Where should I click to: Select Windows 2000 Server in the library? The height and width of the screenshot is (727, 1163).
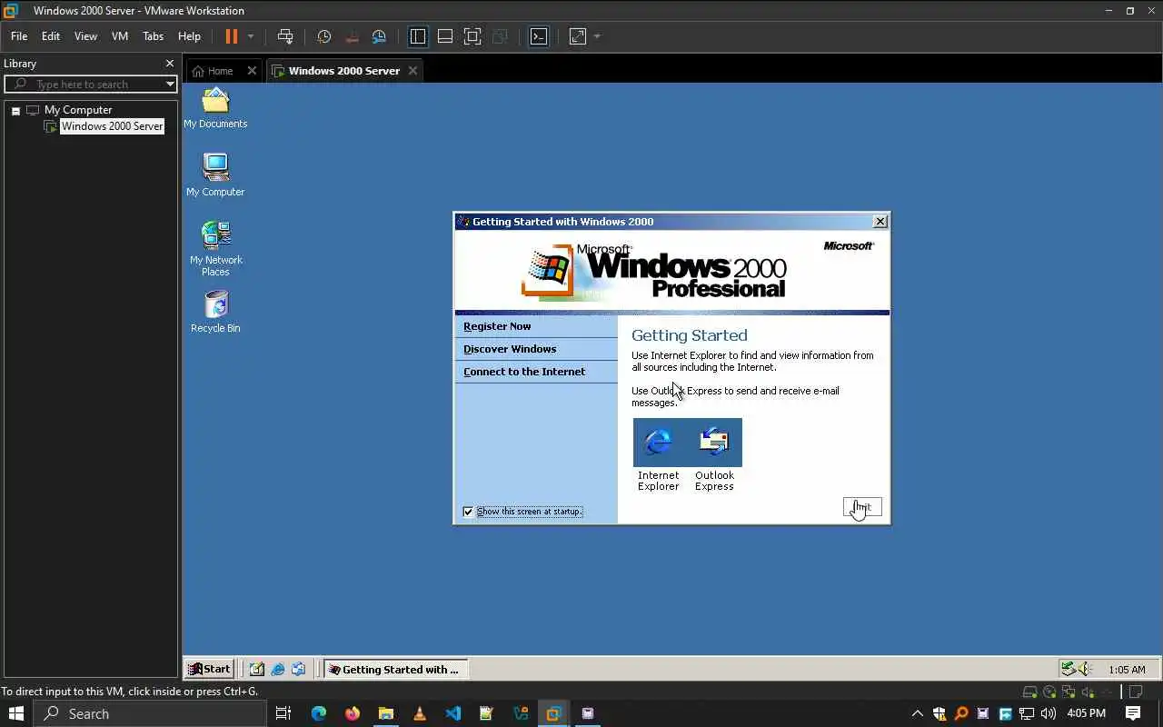(112, 126)
